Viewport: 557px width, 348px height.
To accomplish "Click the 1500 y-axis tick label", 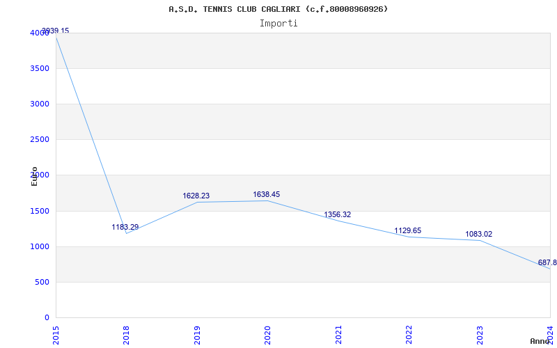I will point(40,211).
